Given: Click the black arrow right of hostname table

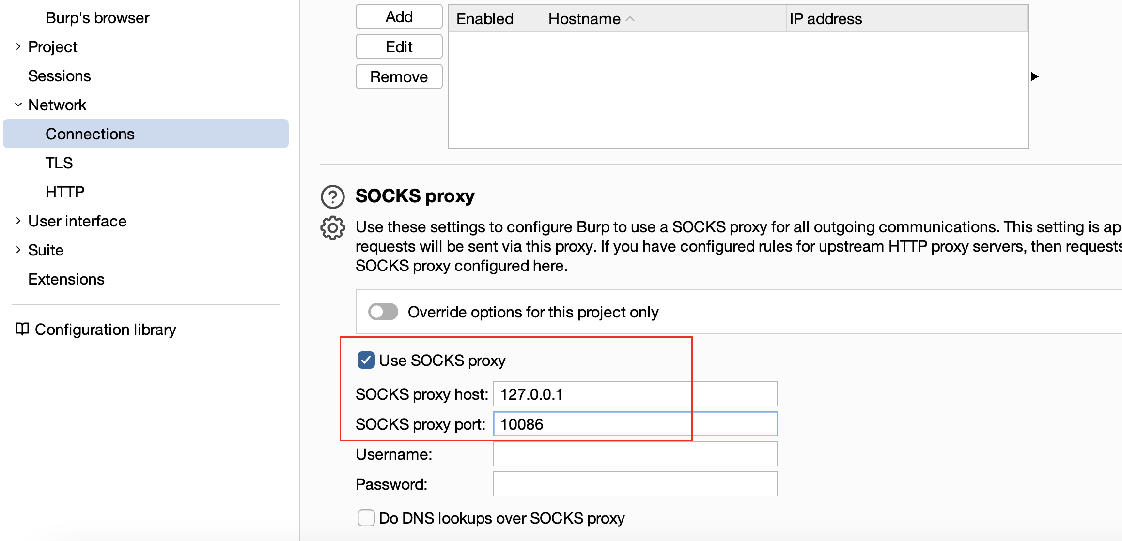Looking at the screenshot, I should point(1034,76).
